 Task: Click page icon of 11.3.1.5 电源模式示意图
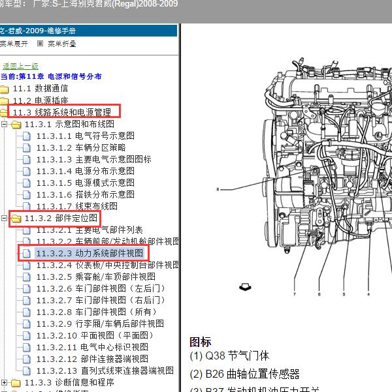pyautogui.click(x=27, y=183)
